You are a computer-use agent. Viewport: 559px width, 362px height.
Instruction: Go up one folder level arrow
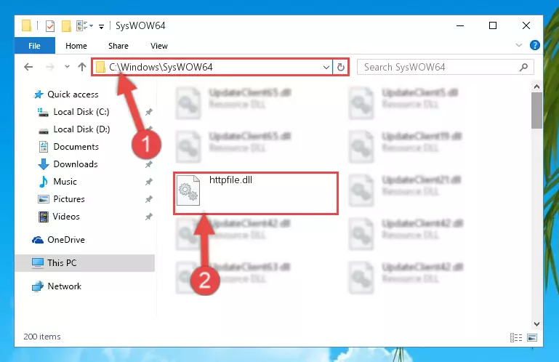pos(82,67)
